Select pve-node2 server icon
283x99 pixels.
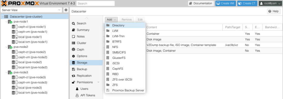[x=10, y=47]
